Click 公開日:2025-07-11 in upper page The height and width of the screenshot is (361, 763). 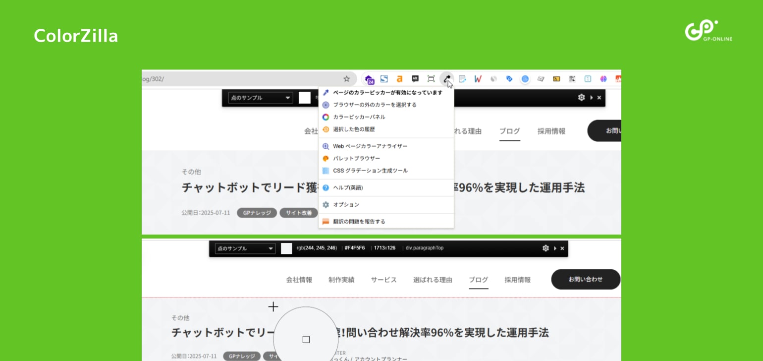pyautogui.click(x=206, y=213)
